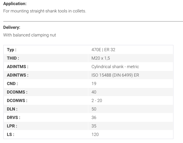Select the LS value 120

[x=95, y=135]
